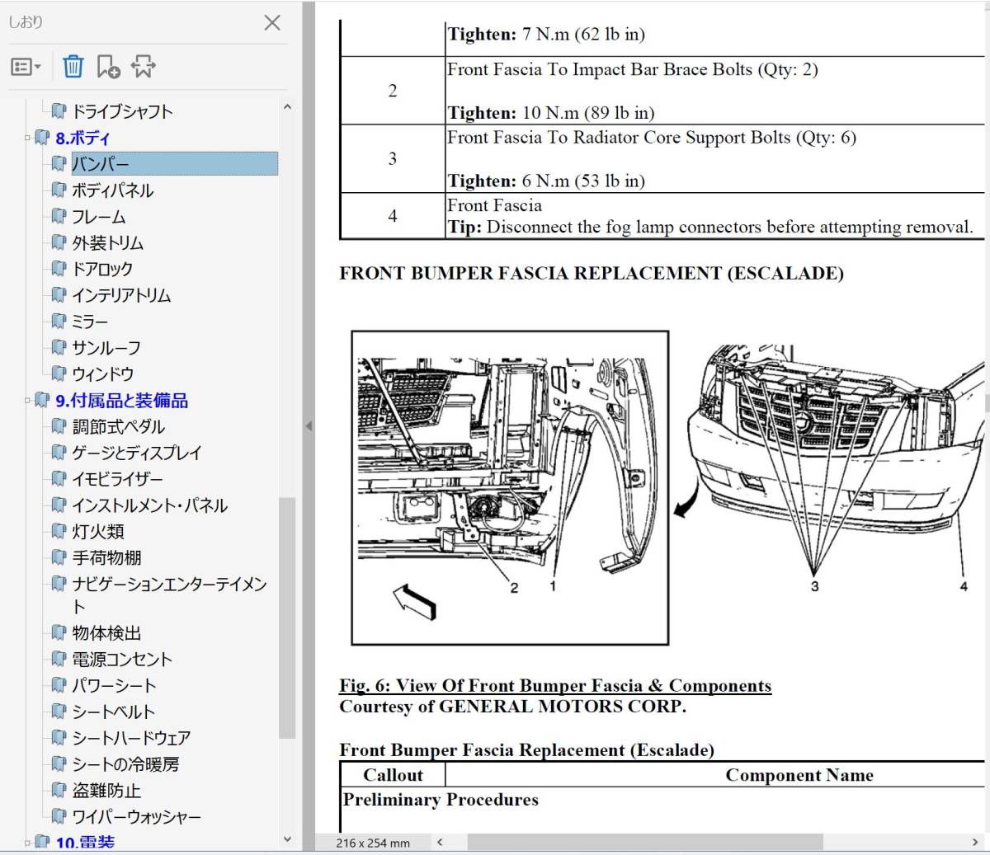The image size is (990, 855).
Task: Open the フレーム bookmark
Action: tap(99, 217)
